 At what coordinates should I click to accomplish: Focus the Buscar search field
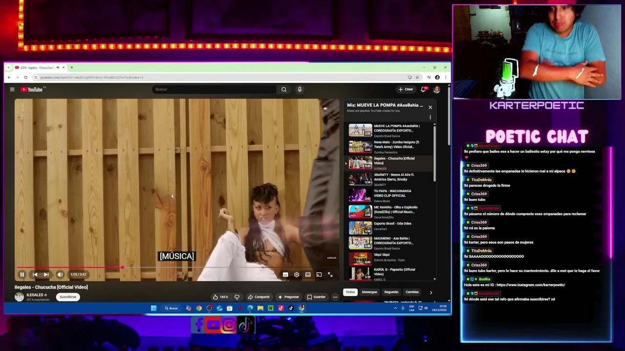pos(214,89)
